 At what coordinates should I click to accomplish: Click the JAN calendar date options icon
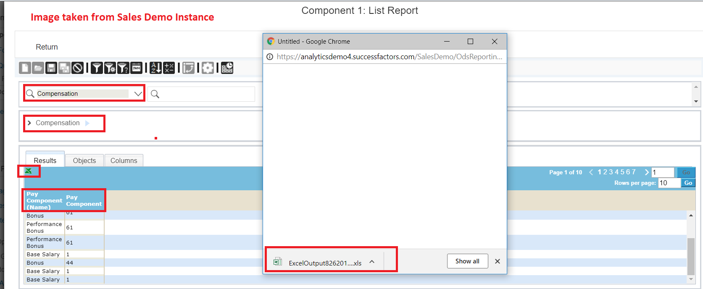coord(137,68)
